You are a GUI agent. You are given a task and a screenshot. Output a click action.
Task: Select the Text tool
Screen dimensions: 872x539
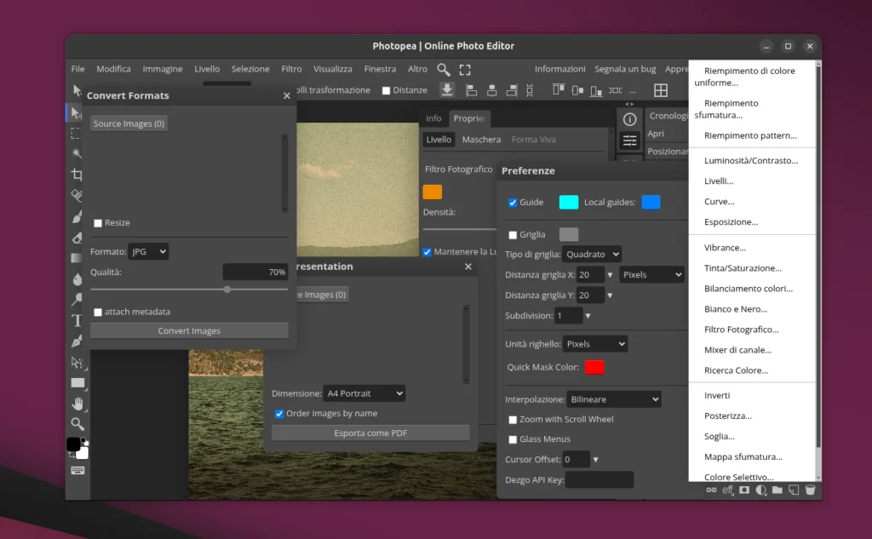[x=77, y=320]
